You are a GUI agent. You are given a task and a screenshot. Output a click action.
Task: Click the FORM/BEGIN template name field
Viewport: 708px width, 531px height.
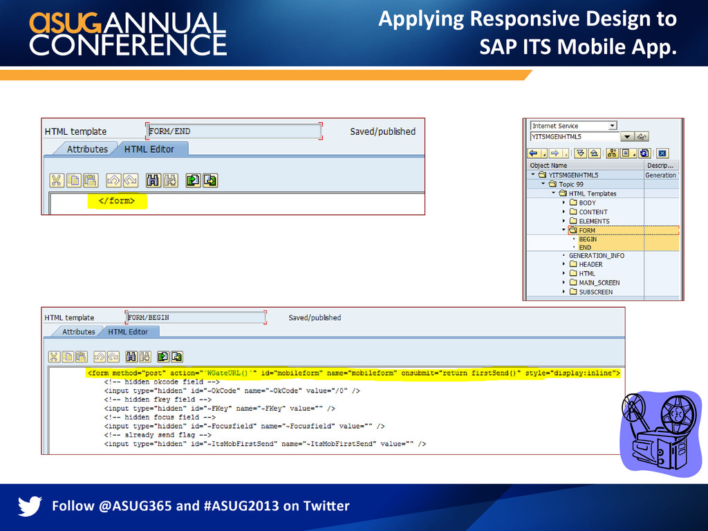196,317
